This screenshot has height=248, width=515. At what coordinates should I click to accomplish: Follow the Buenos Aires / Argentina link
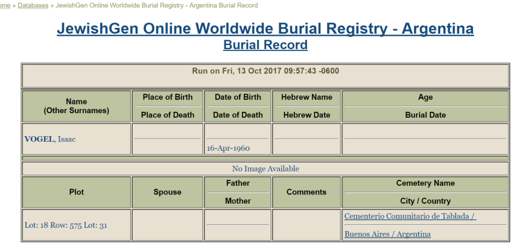(387, 234)
